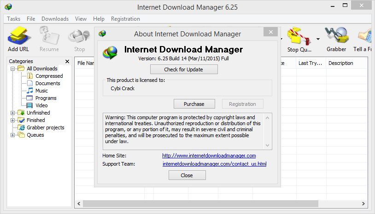Collapse the All Downloads tree node
The image size is (375, 214).
point(13,69)
